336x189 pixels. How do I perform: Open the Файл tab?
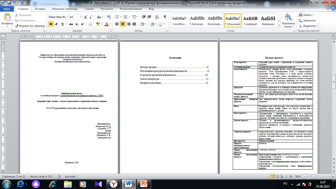tap(7, 9)
